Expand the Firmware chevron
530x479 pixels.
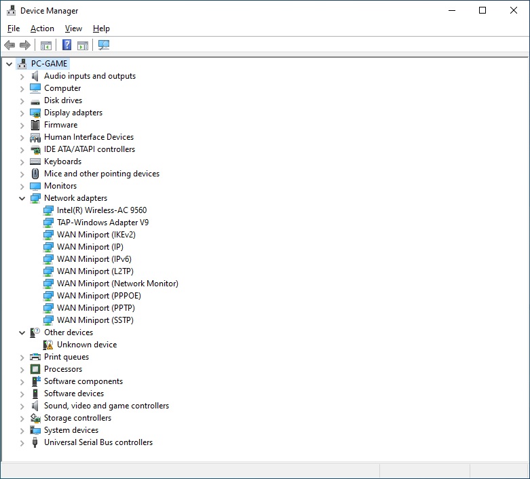(x=22, y=126)
